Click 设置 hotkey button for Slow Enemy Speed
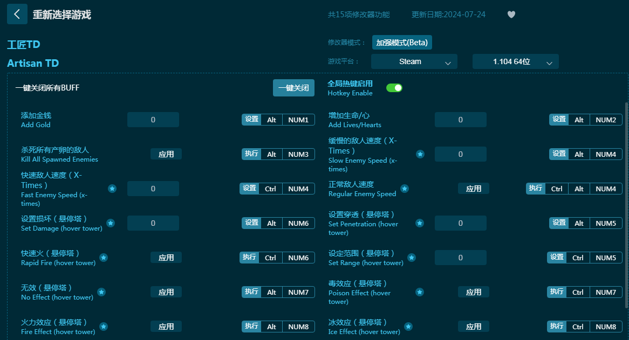This screenshot has height=340, width=629. tap(559, 154)
